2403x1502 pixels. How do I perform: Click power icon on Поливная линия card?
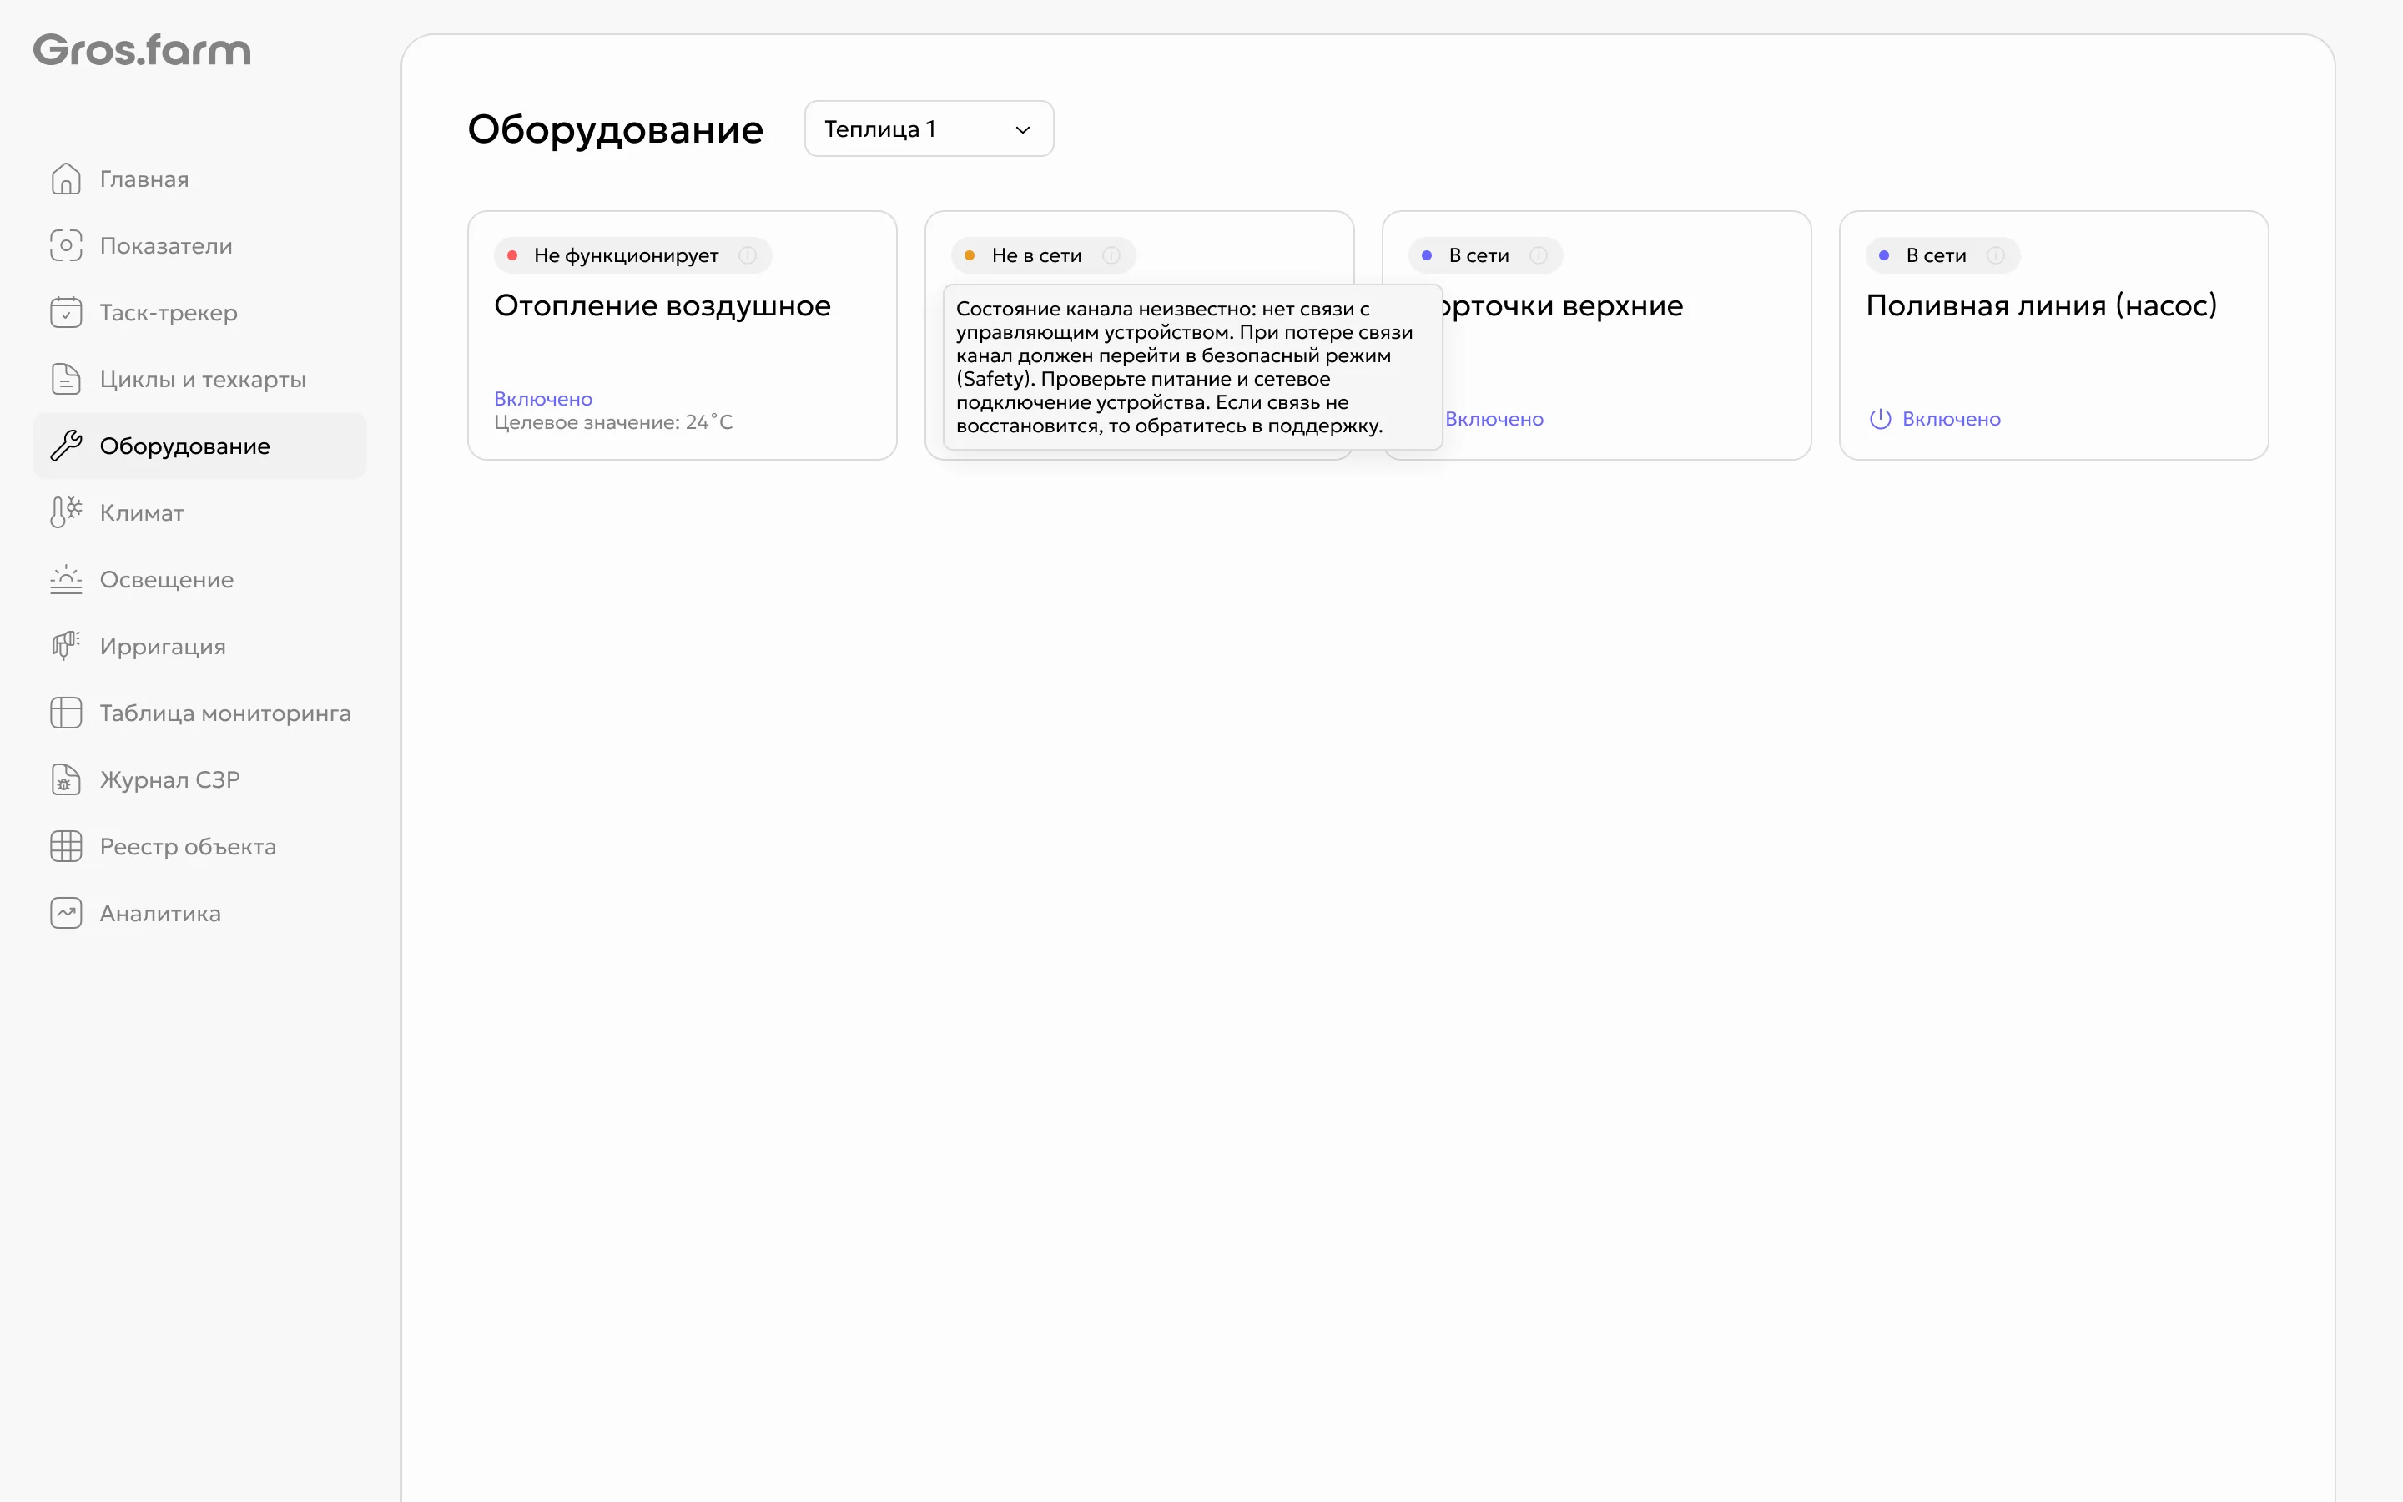pos(1880,419)
